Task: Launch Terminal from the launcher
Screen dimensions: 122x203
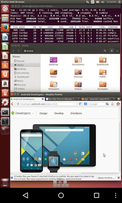Action: click(x=5, y=112)
